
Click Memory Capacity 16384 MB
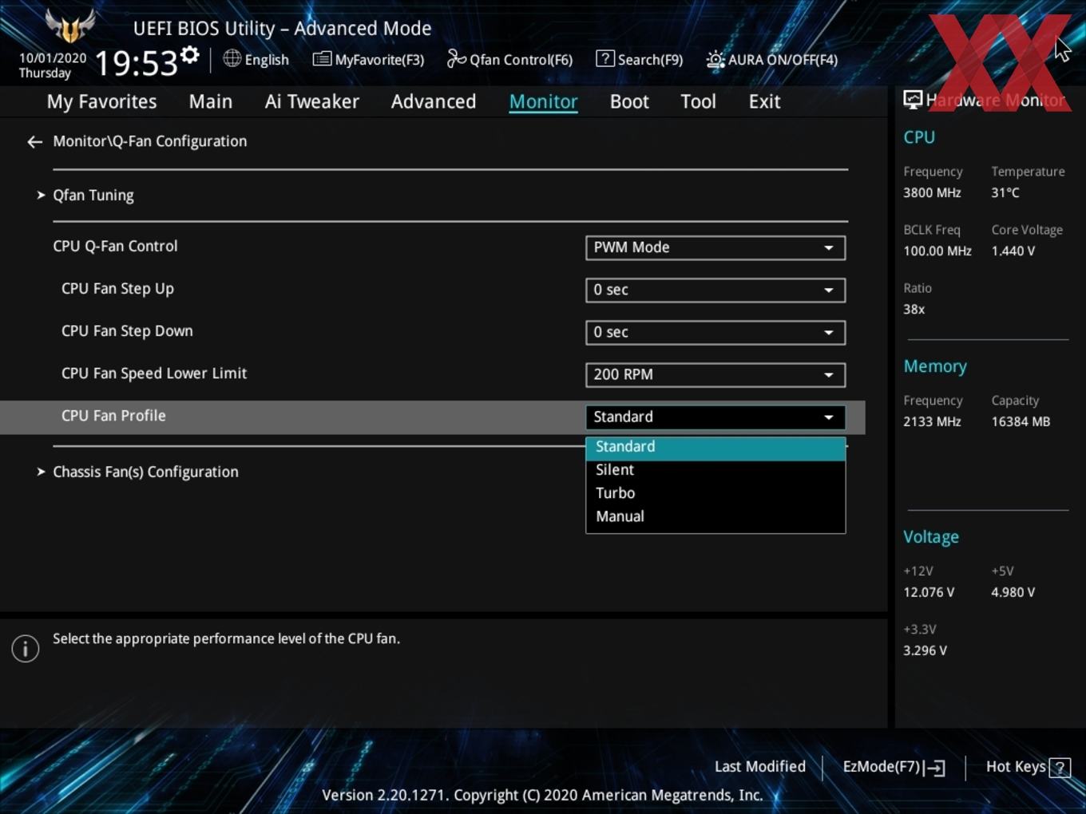1021,421
